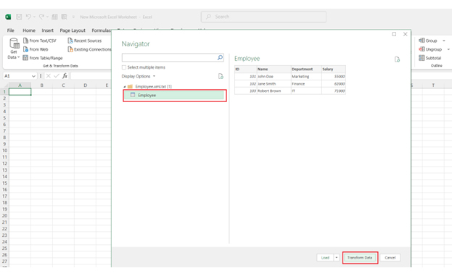Close the Navigator dialog

click(x=405, y=34)
